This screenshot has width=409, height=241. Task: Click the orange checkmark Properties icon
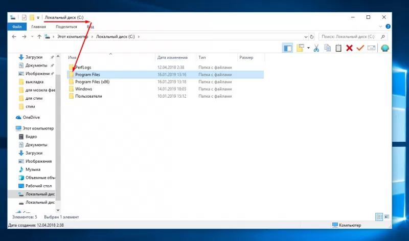pyautogui.click(x=360, y=48)
